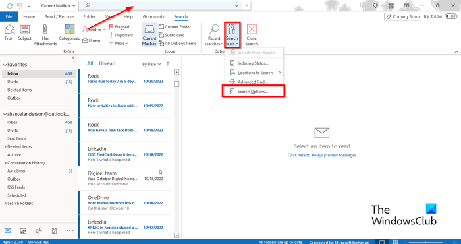This screenshot has width=461, height=244.
Task: Filter by Has Attachments paperclip icon
Action: tap(45, 35)
